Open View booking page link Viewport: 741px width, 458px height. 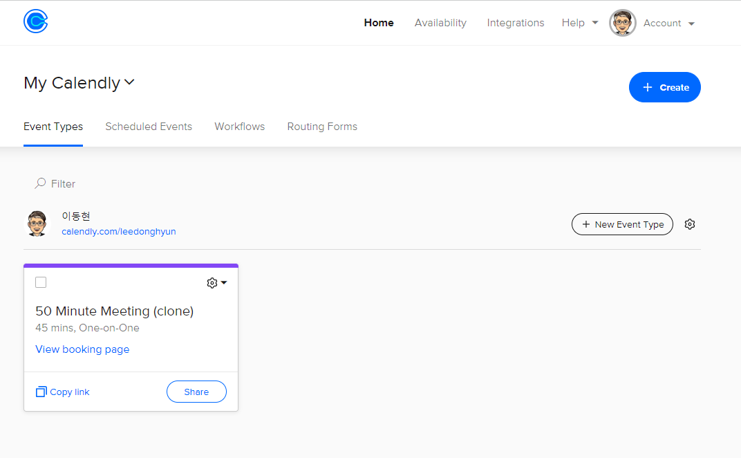click(x=82, y=349)
